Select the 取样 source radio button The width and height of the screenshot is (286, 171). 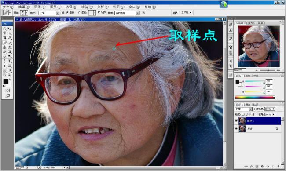67,13
